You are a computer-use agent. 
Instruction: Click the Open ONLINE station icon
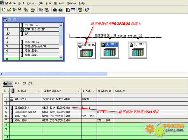point(15,10)
